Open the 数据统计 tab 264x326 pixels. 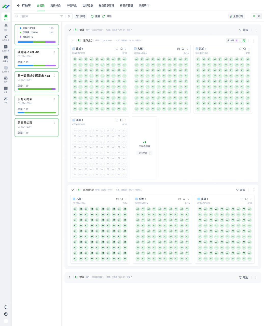144,5
